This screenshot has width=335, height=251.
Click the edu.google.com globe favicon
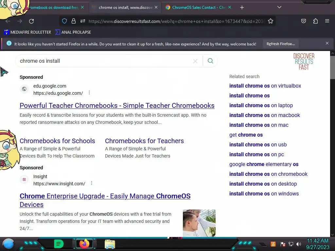pos(24,89)
